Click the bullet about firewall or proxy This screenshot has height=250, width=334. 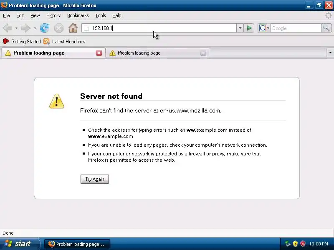click(x=174, y=157)
